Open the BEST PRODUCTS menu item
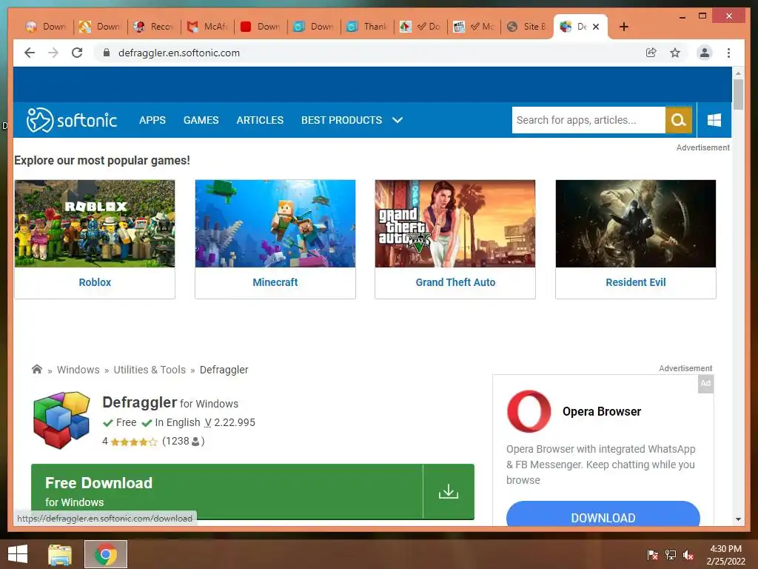 pyautogui.click(x=342, y=120)
